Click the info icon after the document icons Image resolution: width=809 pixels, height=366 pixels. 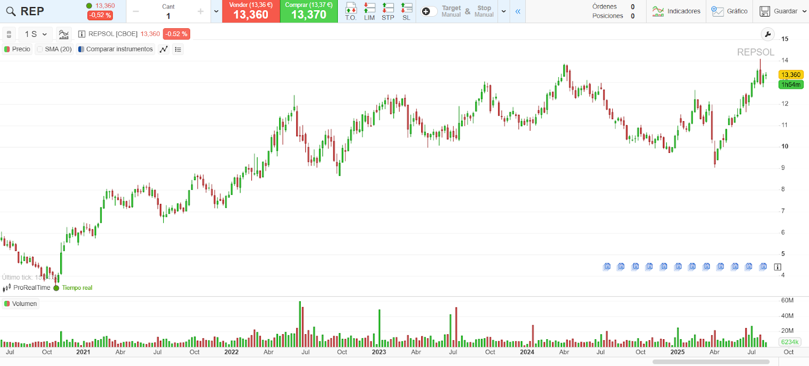[x=778, y=267]
